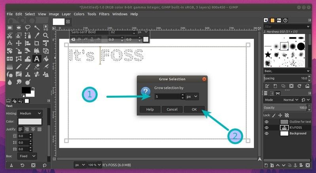Pick the Free Select lasso tool
316x173 pixels.
coord(28,27)
